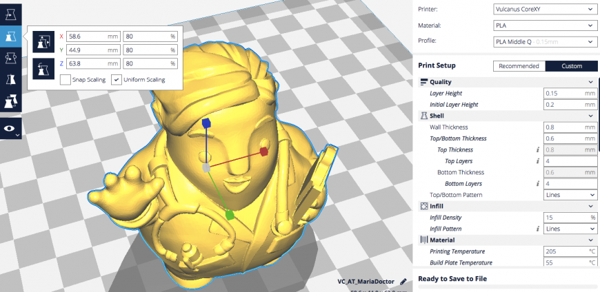Enable the Snap Scaling checkbox
600x292 pixels.
[x=66, y=80]
